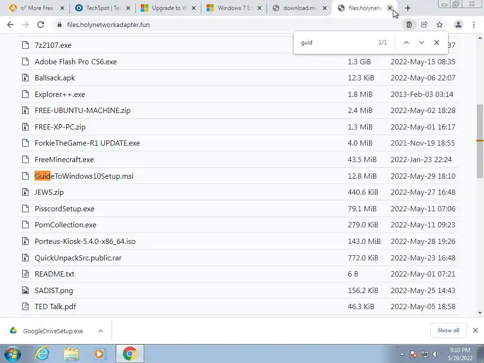
Task: Open the Windows Start orb
Action: click(x=13, y=354)
